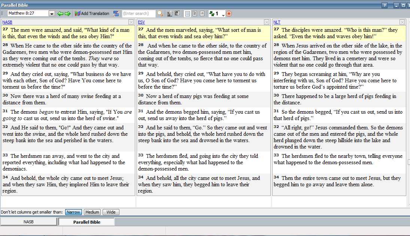Open the Matthew 8:27 reference dropdown
Image resolution: width=410 pixels, height=236 pixels.
tap(52, 13)
